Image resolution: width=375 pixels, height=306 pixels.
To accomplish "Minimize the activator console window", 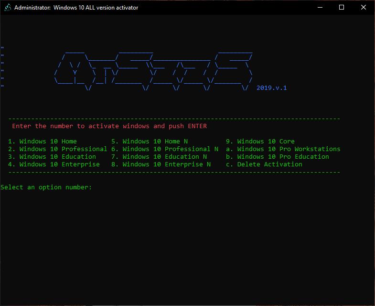I will [320, 8].
